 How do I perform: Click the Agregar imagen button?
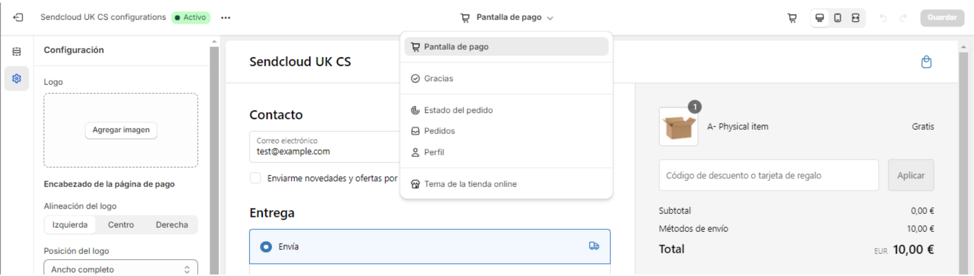[x=121, y=130]
